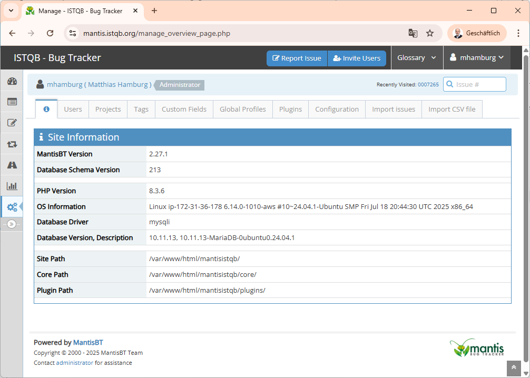Open the Custom Fields tab
This screenshot has height=378, width=530.
point(184,109)
